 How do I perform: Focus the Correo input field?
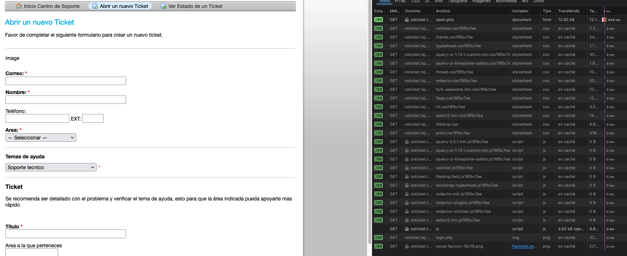66,81
